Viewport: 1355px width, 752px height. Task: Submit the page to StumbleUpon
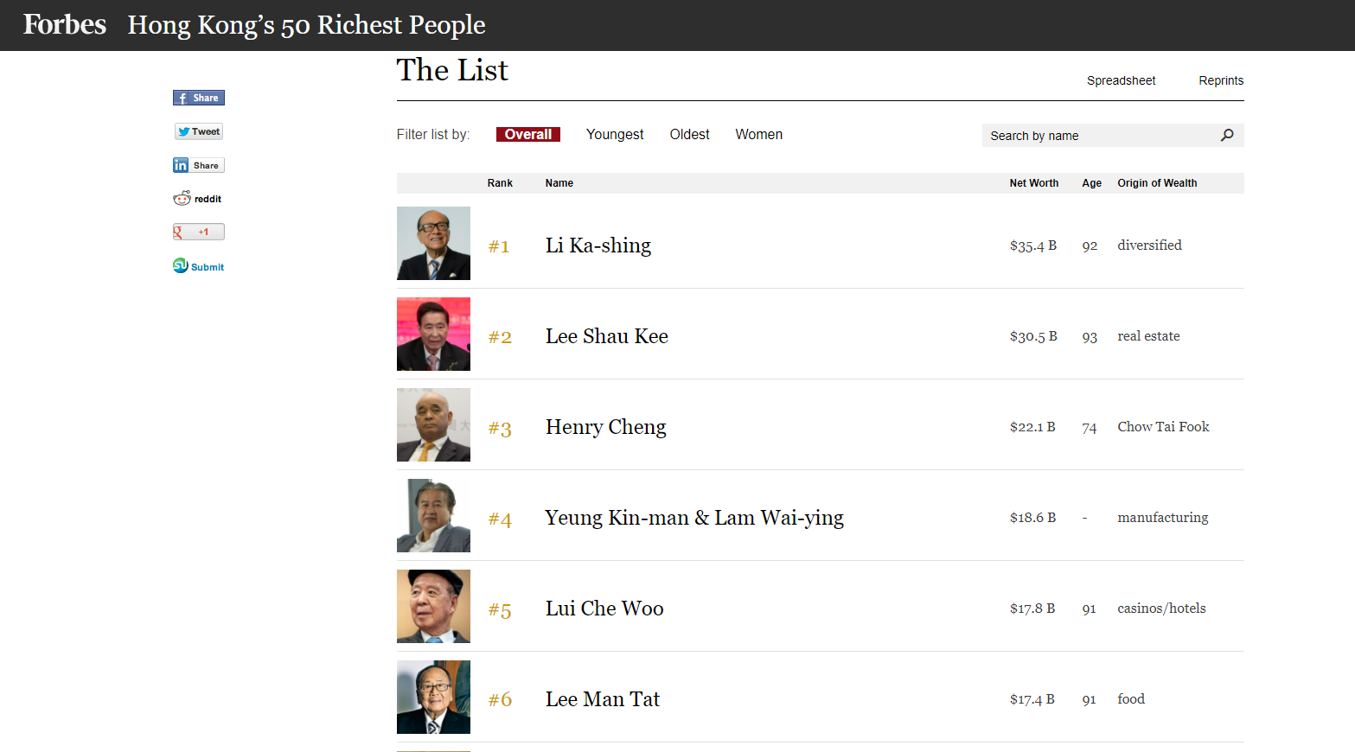click(199, 266)
